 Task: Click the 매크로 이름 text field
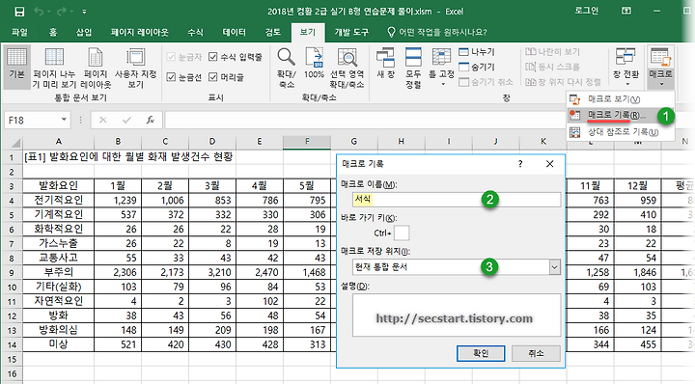[457, 200]
